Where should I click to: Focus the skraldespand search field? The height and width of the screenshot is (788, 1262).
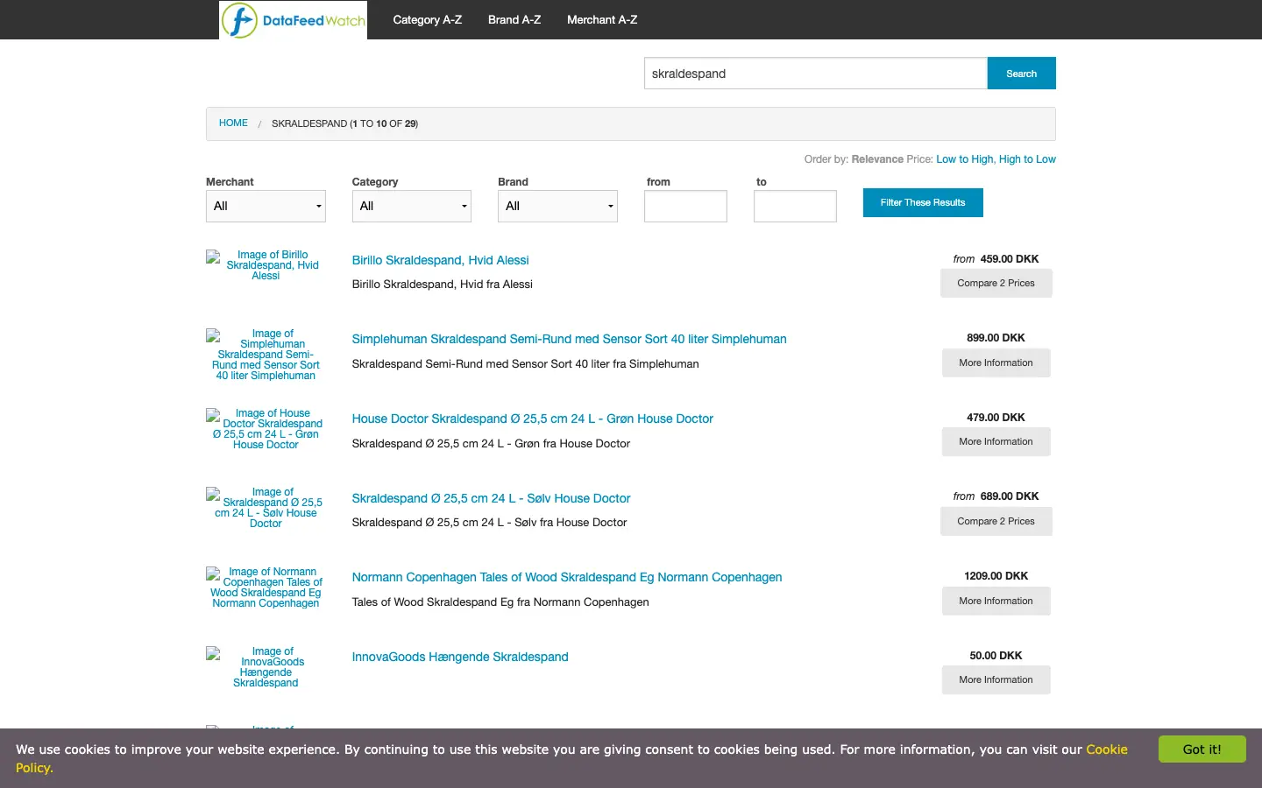(x=816, y=74)
